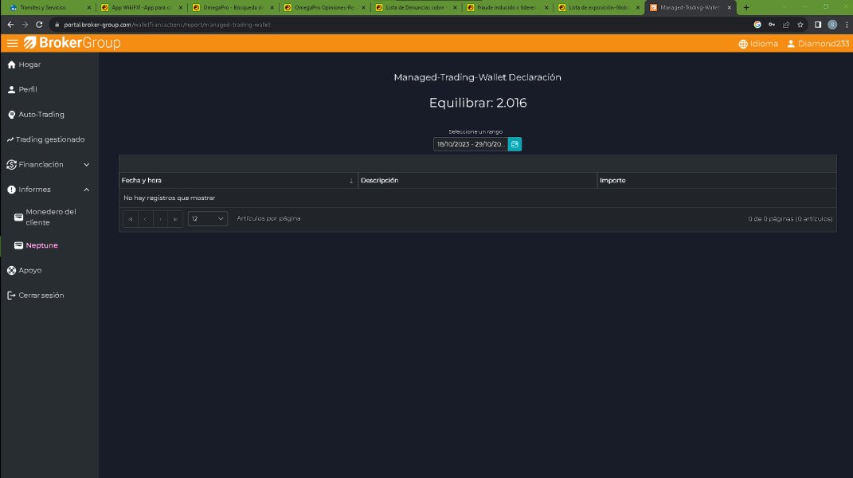The image size is (853, 478).
Task: Open the hamburger menu beside BrokerGroup logo
Action: (x=12, y=44)
